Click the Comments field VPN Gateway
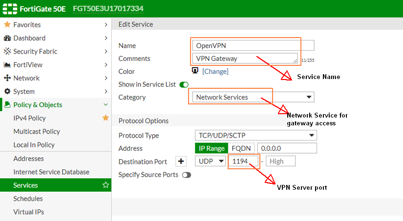Viewport: 403px width, 221px height. (245, 58)
